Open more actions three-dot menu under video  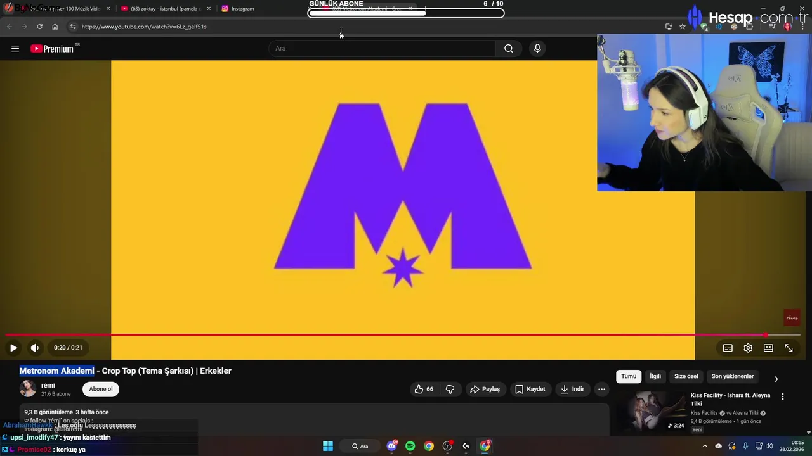(601, 389)
